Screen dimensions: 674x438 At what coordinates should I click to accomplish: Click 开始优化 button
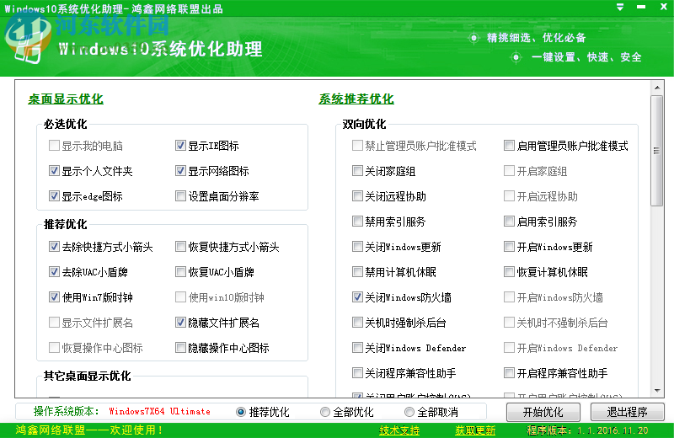tap(543, 412)
